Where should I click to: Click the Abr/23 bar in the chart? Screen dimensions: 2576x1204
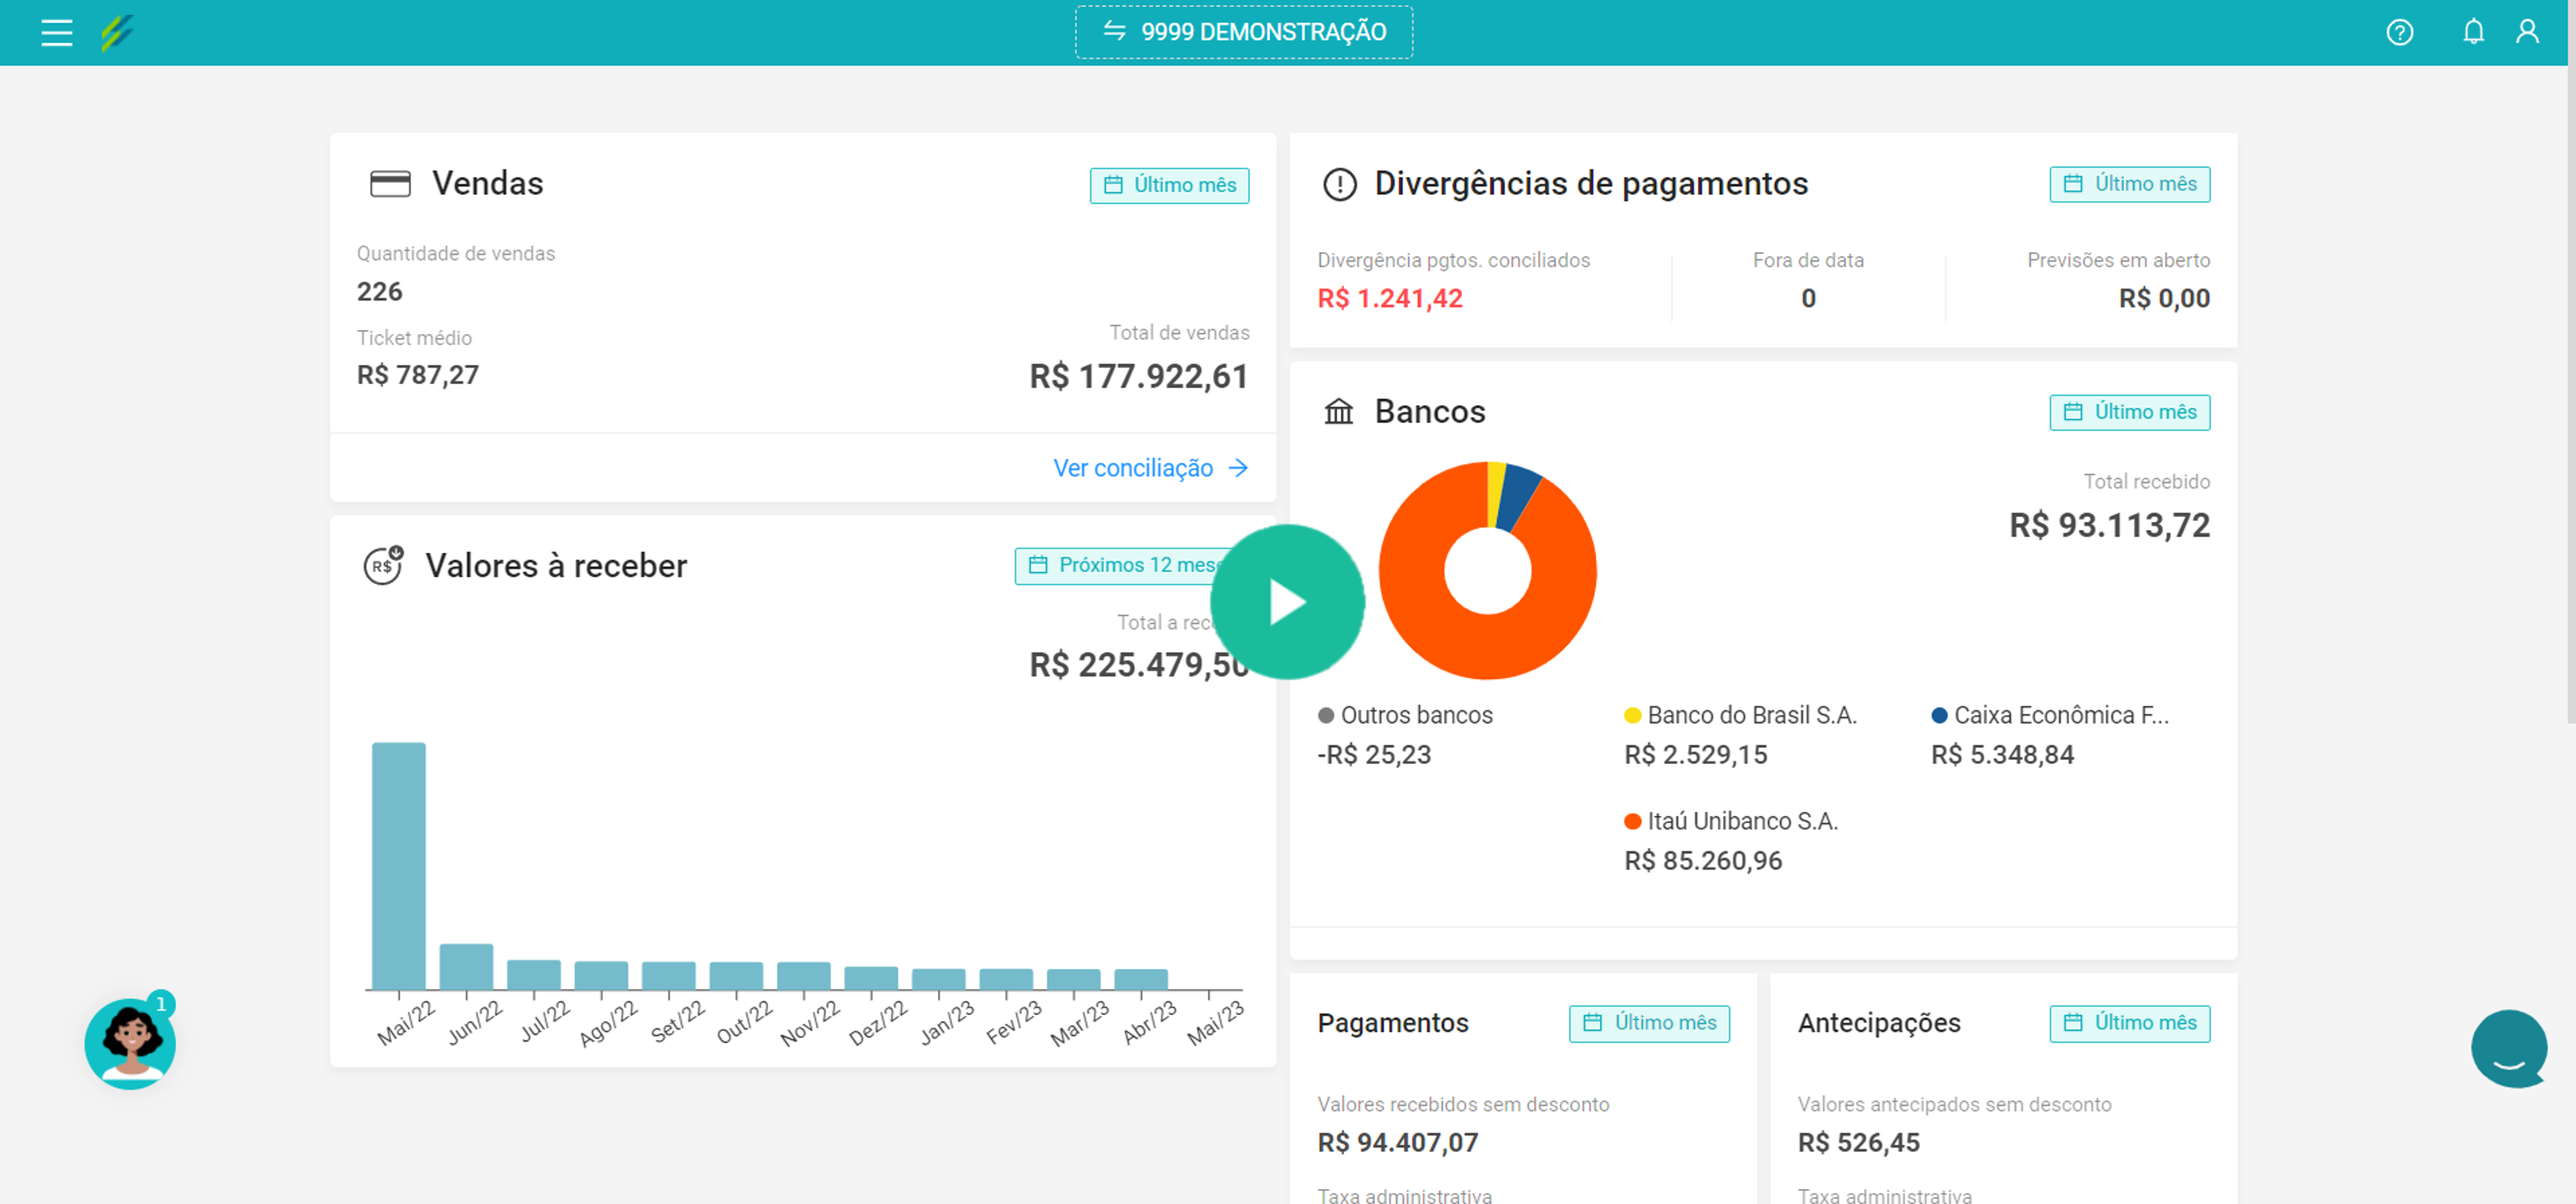[x=1141, y=979]
